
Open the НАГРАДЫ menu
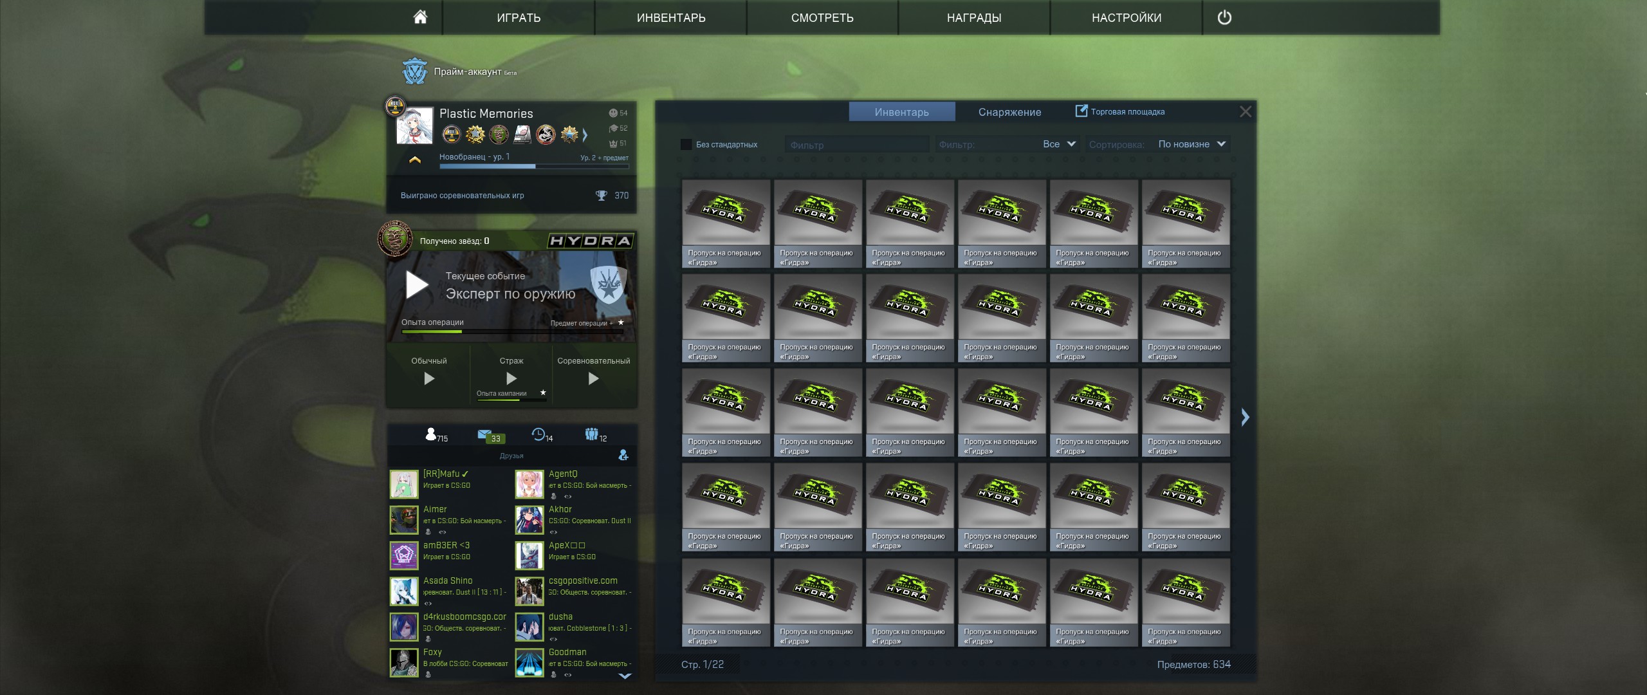[974, 17]
